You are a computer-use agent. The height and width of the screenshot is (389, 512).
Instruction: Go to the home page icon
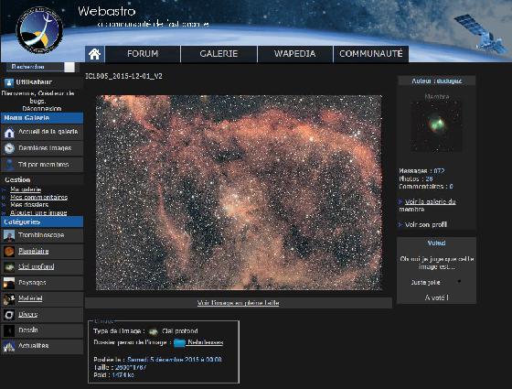(95, 54)
